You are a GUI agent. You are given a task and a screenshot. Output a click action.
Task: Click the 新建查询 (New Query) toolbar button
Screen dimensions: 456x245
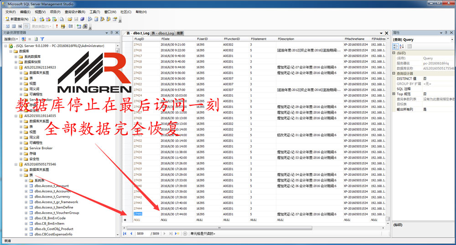[x=17, y=19]
